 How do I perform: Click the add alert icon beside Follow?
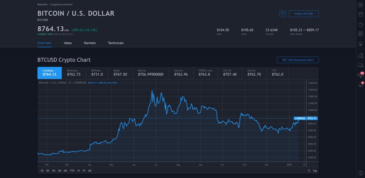coord(283,14)
